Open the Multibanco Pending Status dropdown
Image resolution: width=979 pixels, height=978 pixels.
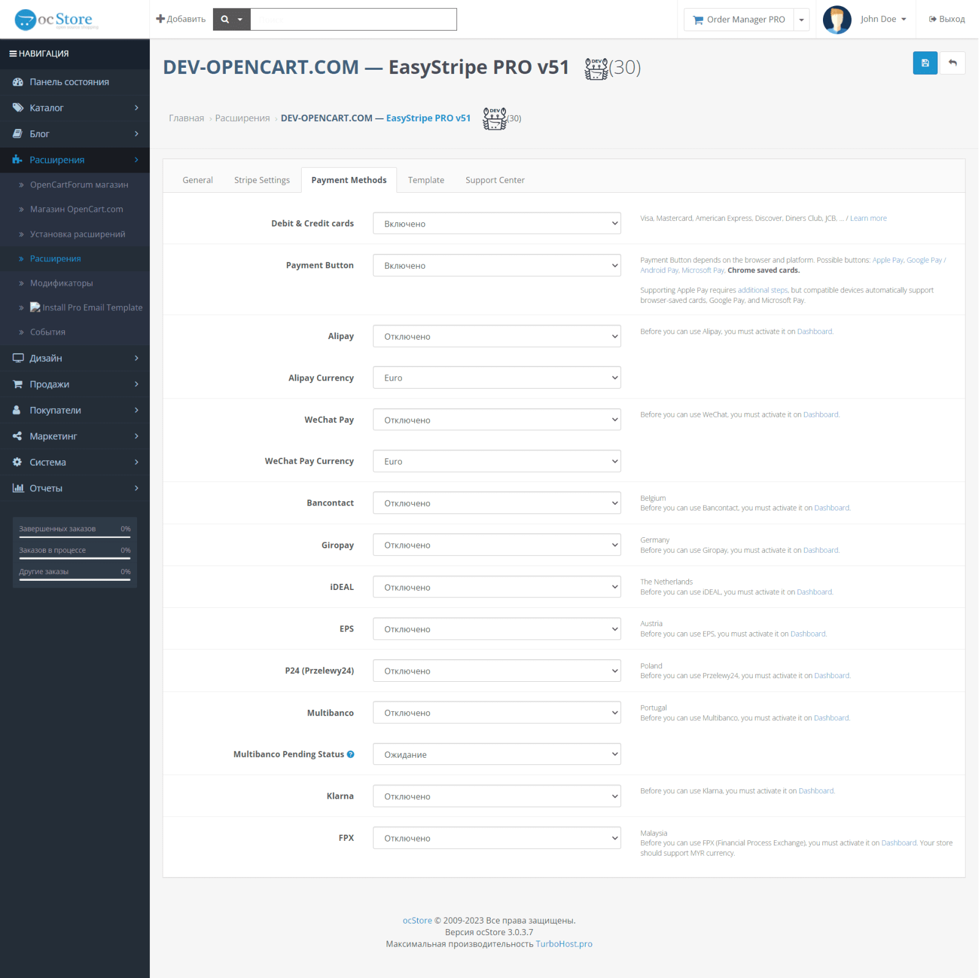[x=497, y=754]
